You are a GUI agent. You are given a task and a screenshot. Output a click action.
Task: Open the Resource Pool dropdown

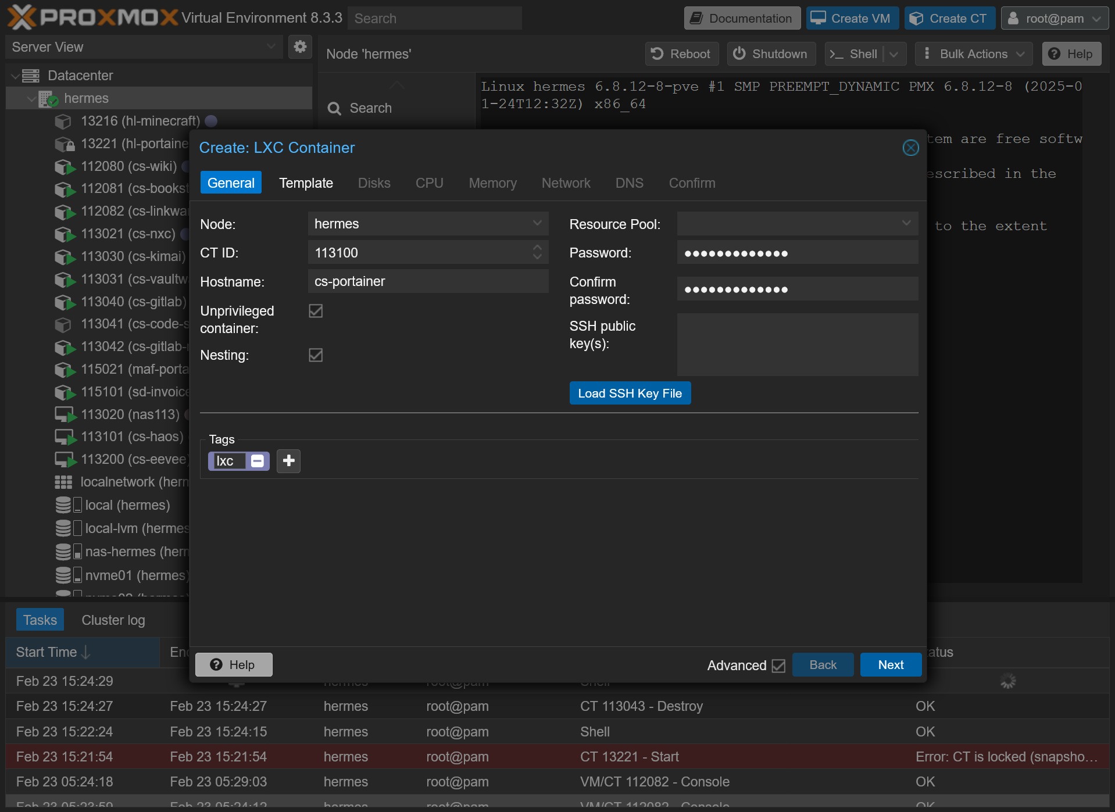coord(905,223)
